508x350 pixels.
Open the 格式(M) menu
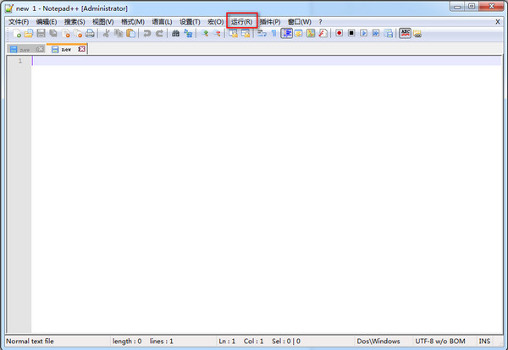tap(133, 22)
